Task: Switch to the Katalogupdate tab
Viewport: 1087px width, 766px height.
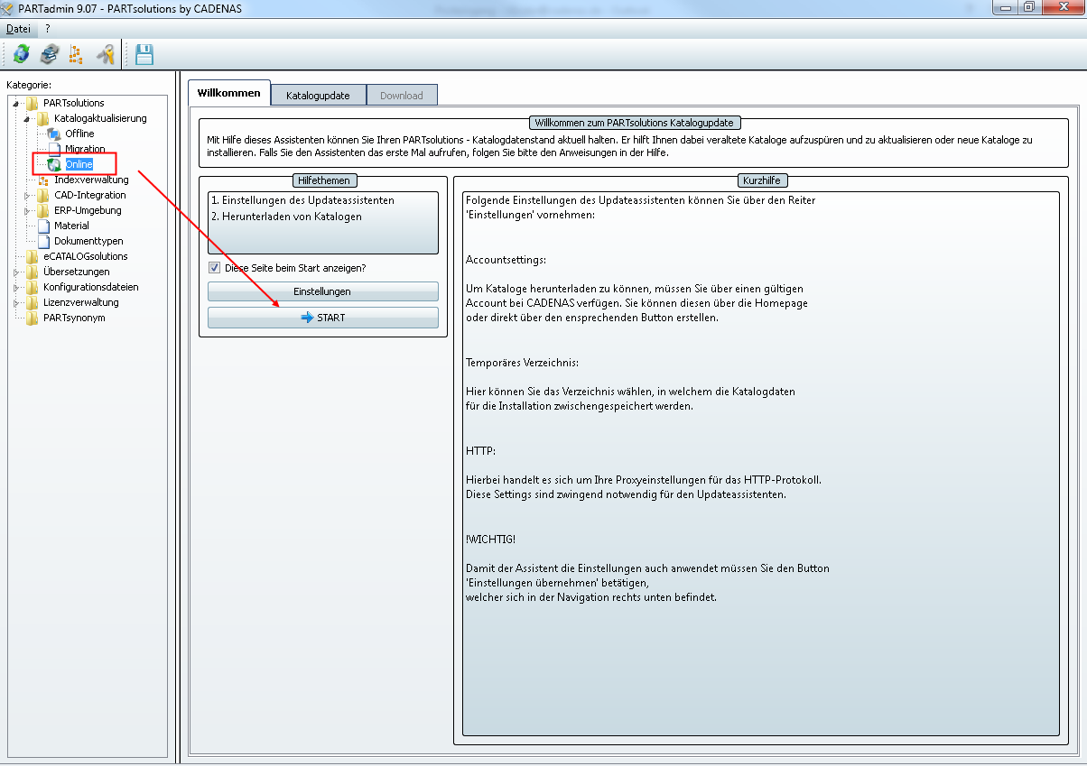Action: pyautogui.click(x=317, y=96)
